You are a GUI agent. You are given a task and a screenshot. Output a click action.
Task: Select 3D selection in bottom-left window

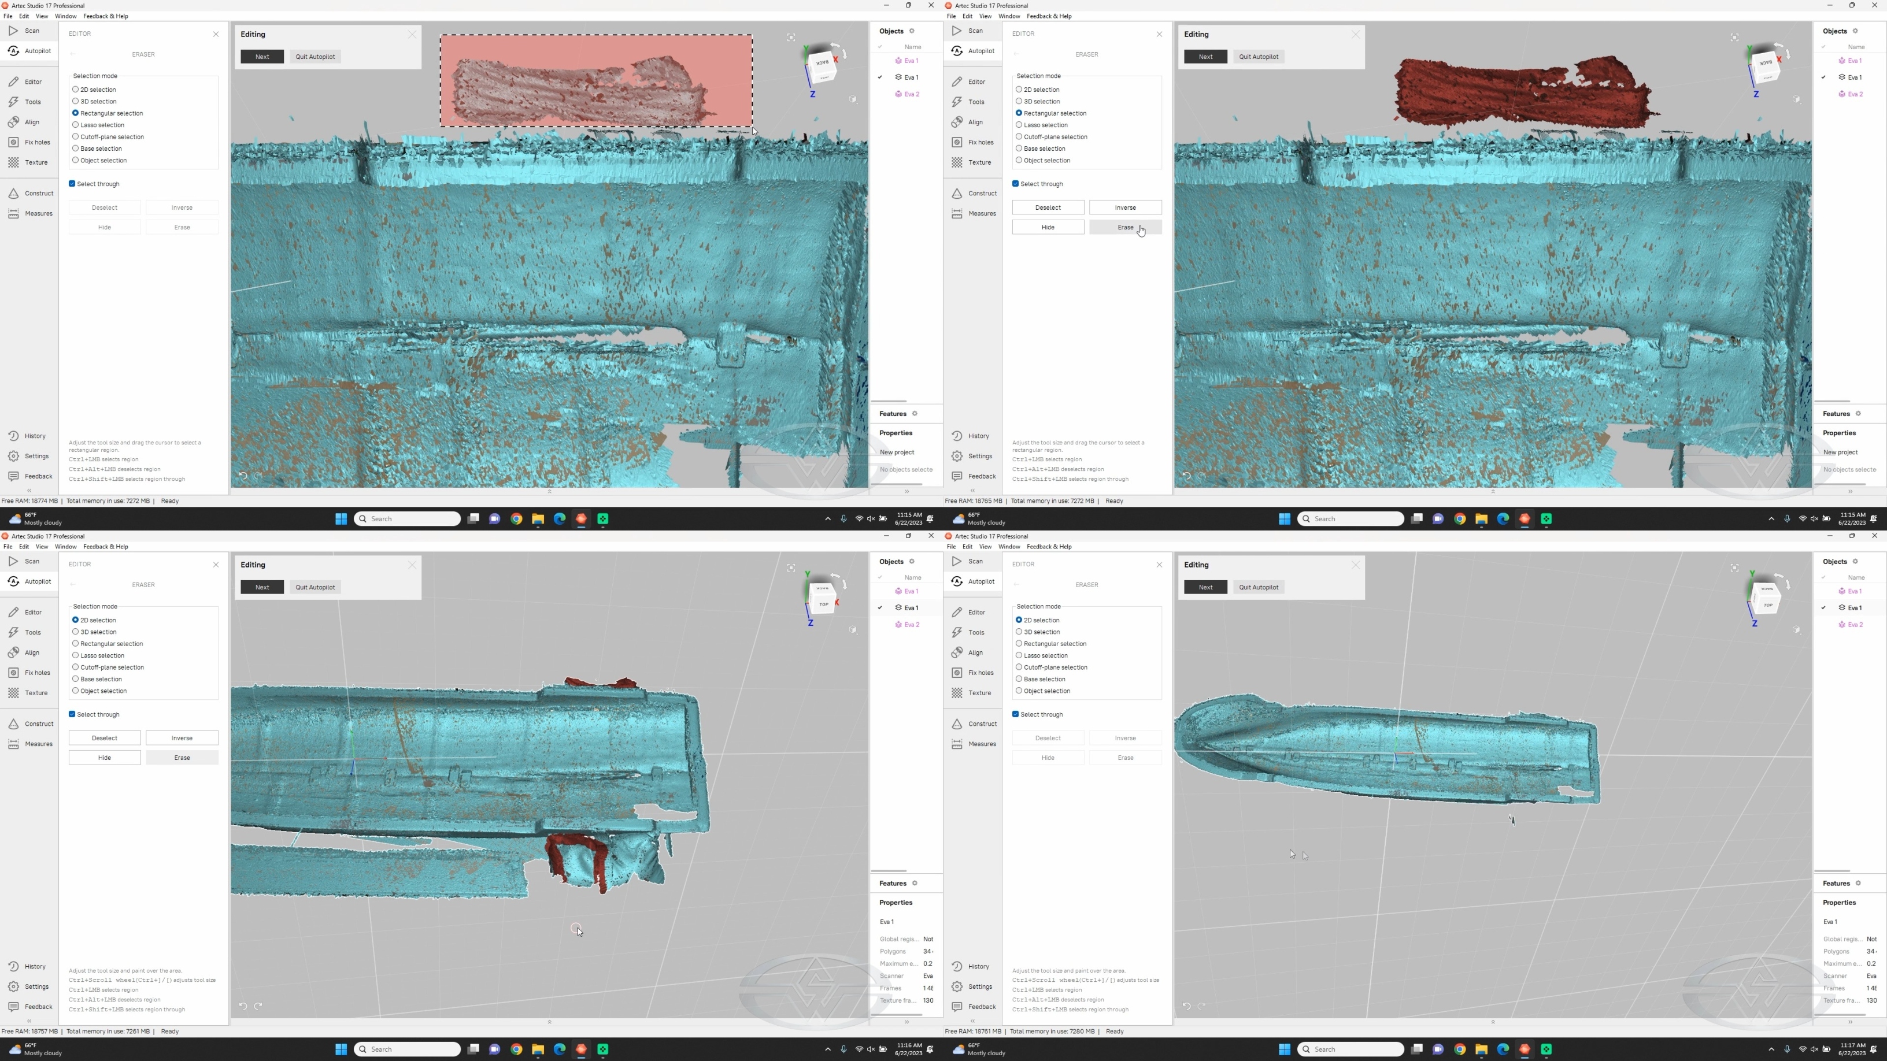pos(94,632)
